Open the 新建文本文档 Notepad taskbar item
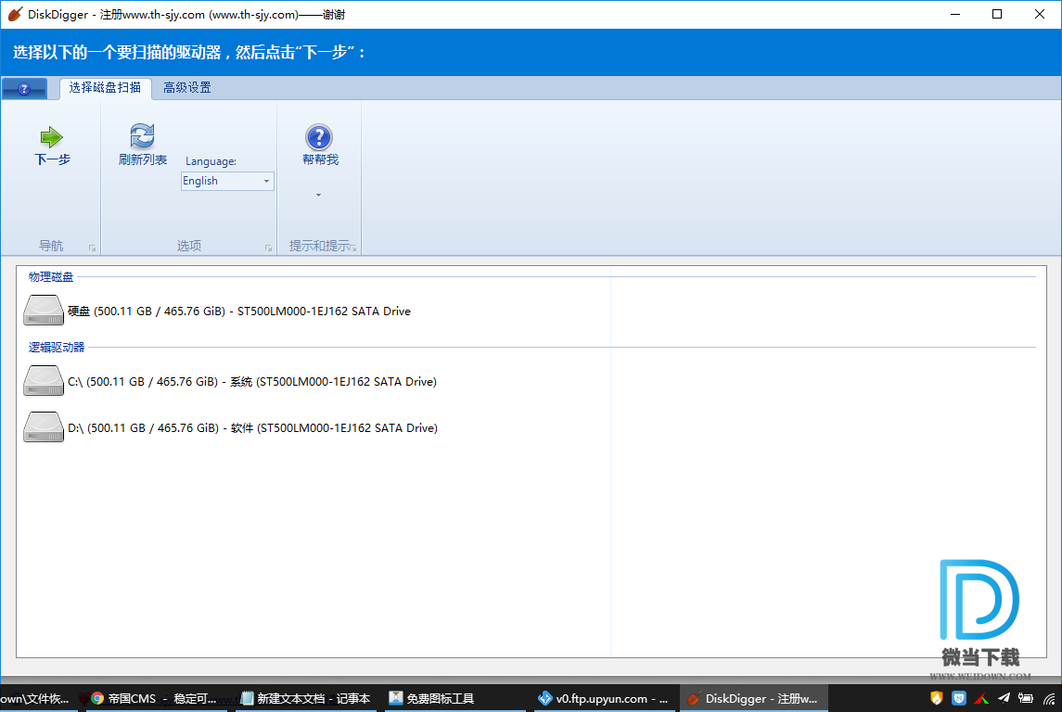Viewport: 1062px width, 712px height. [x=306, y=698]
